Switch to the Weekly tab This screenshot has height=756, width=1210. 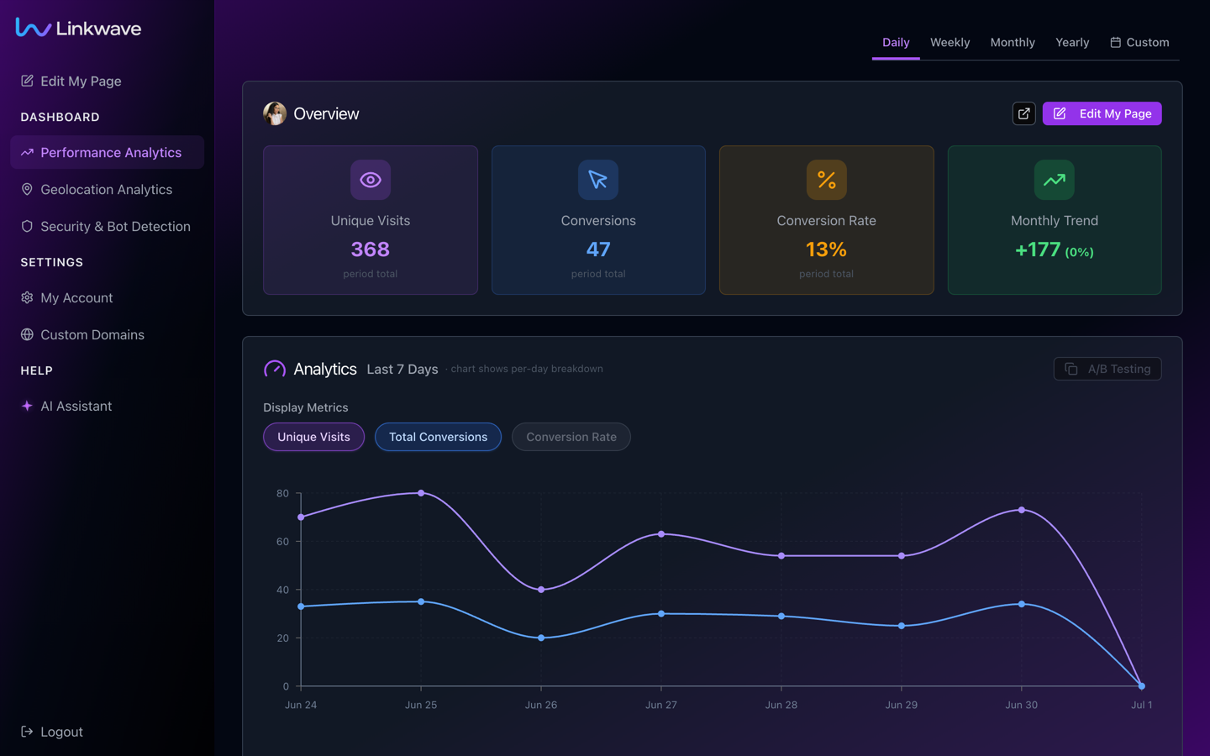pos(950,42)
